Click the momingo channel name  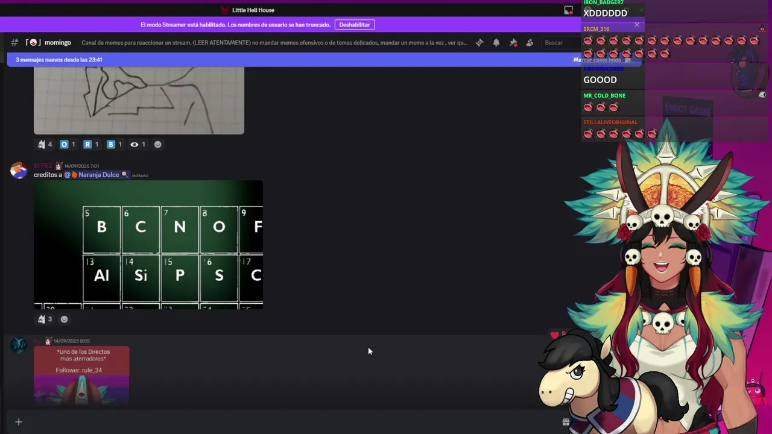coord(58,43)
